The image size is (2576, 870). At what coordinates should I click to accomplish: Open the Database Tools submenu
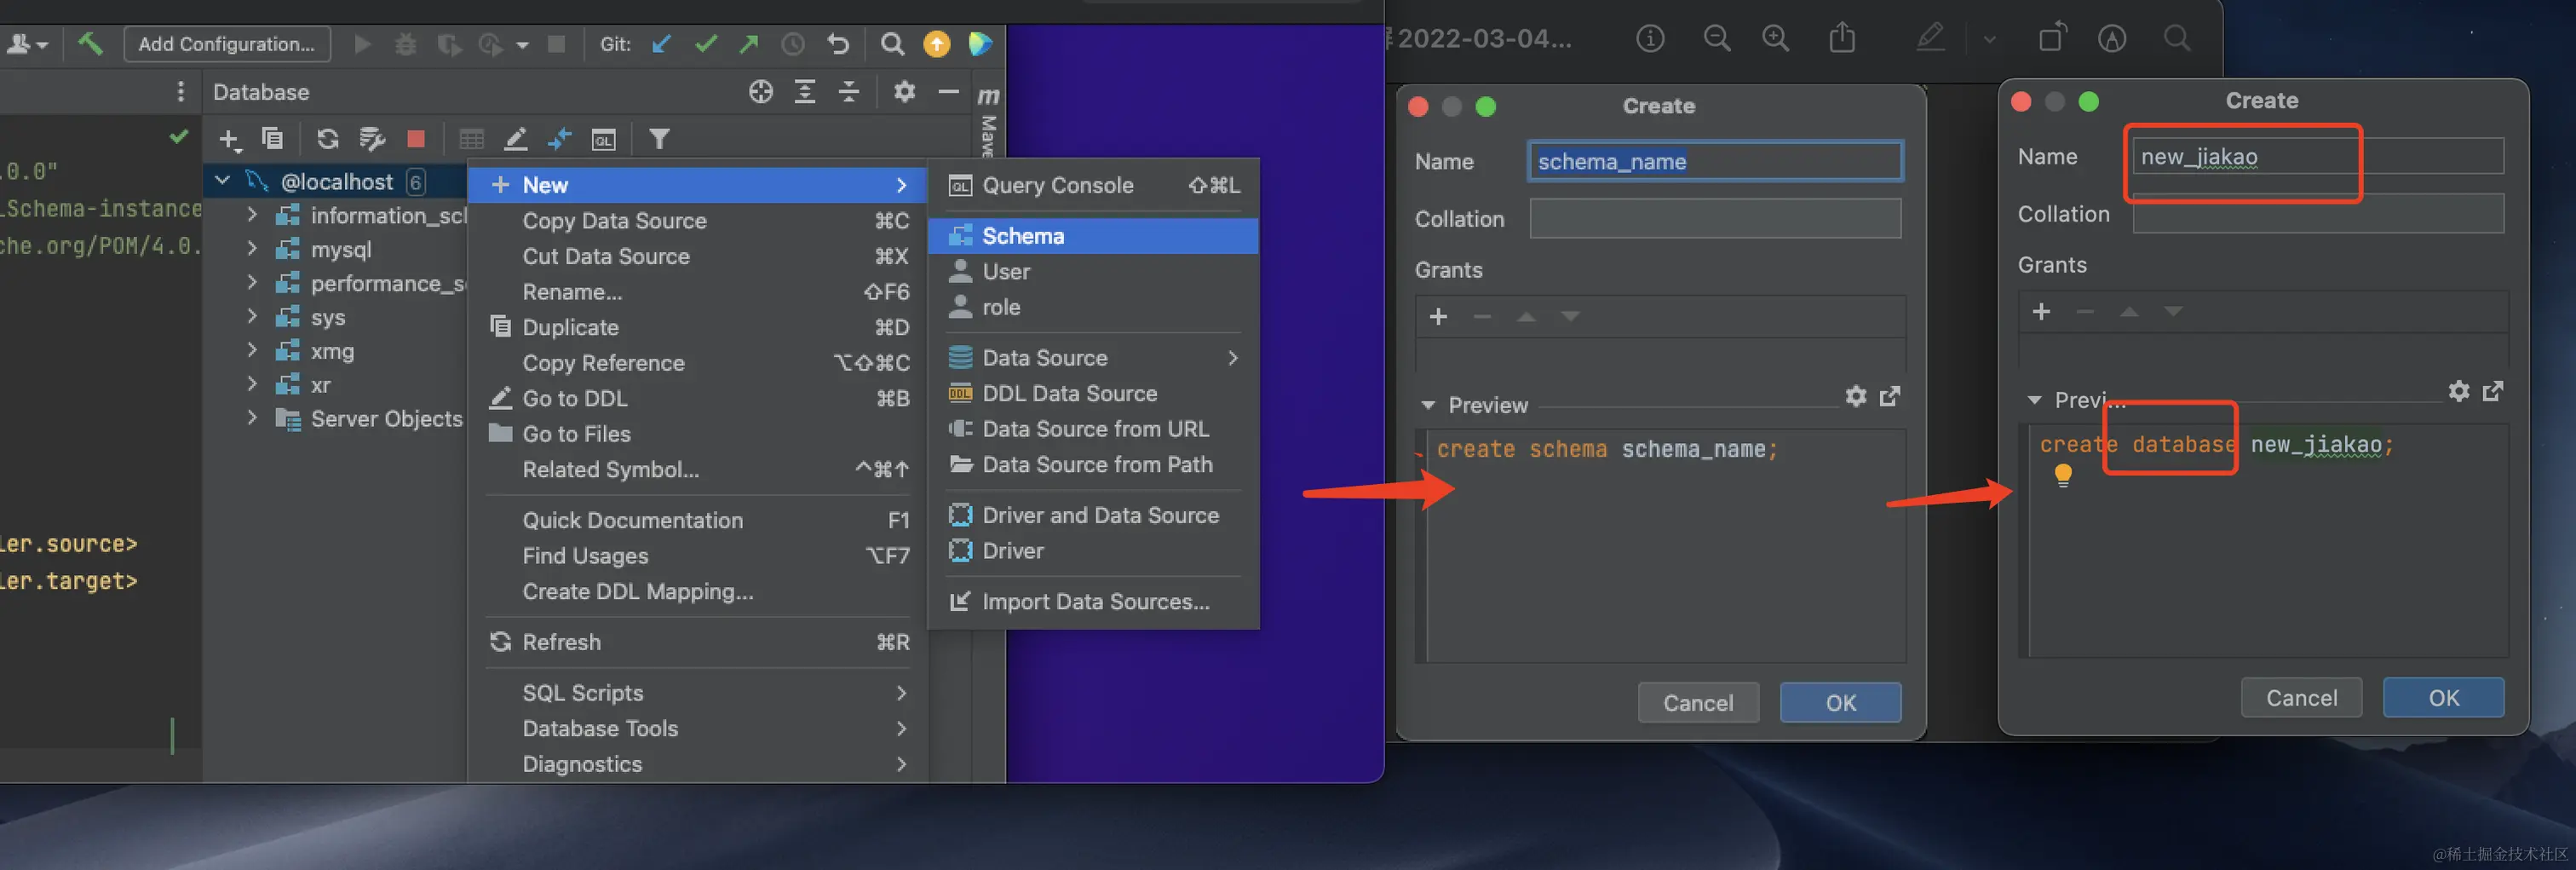point(697,729)
